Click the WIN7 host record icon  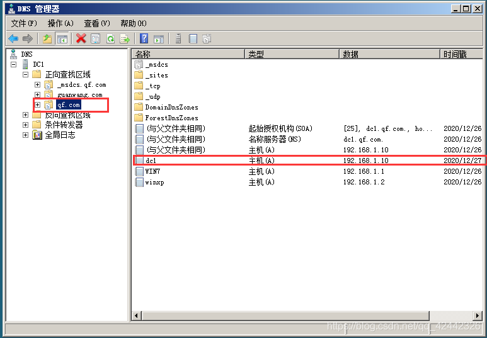[x=139, y=171]
